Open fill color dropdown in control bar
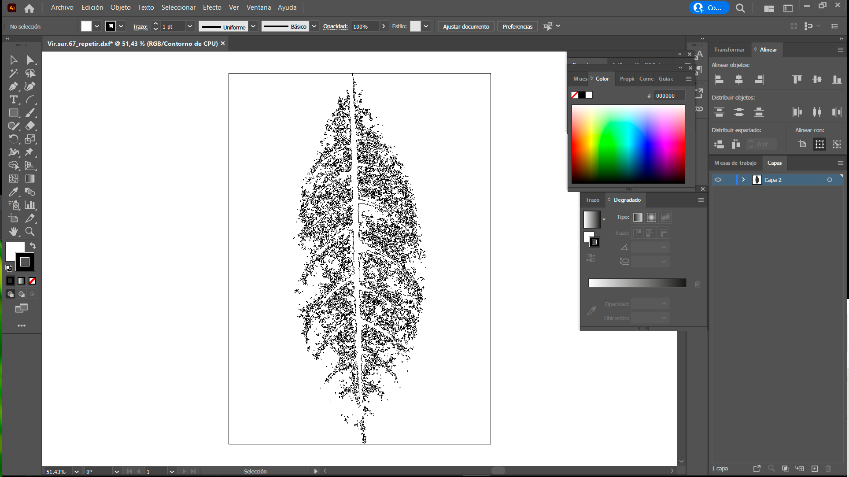The width and height of the screenshot is (849, 477). (x=97, y=26)
